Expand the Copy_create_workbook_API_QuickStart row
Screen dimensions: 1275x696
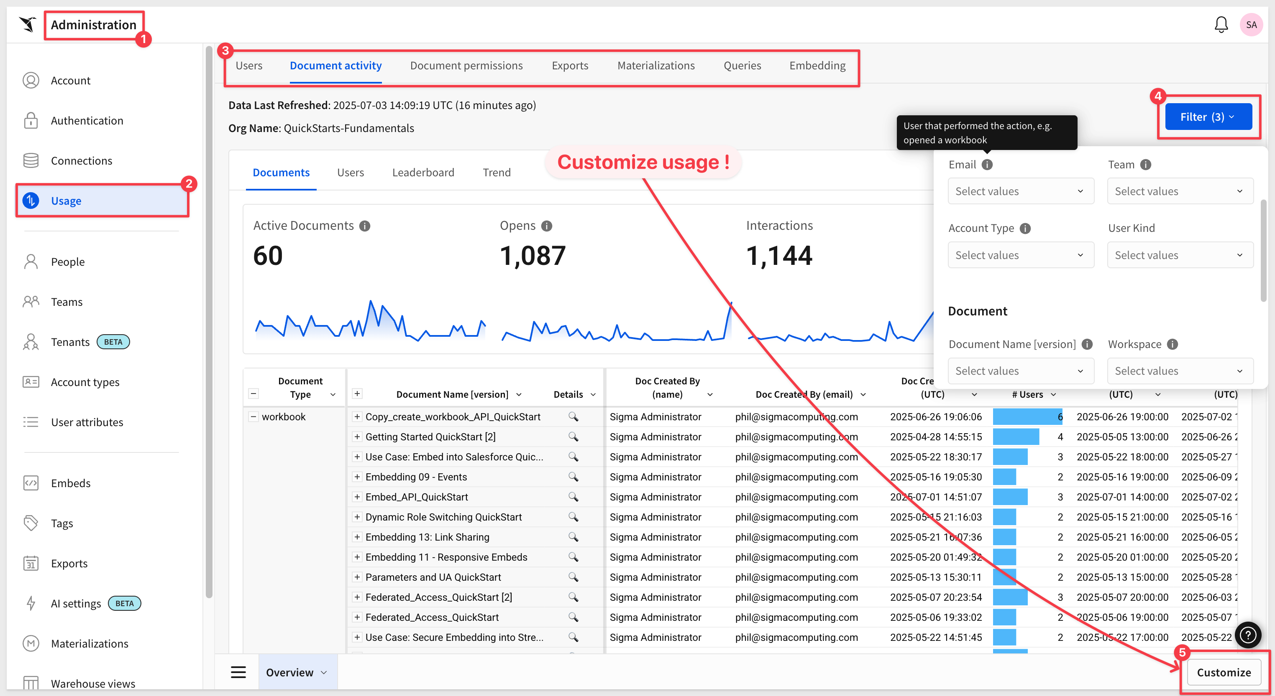tap(356, 416)
